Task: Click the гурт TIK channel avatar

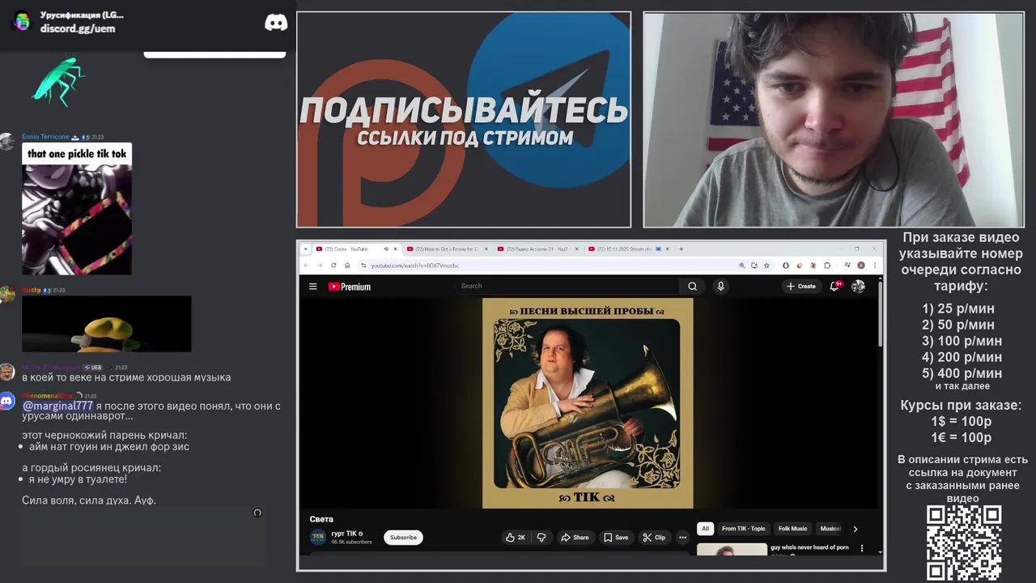Action: [x=318, y=537]
